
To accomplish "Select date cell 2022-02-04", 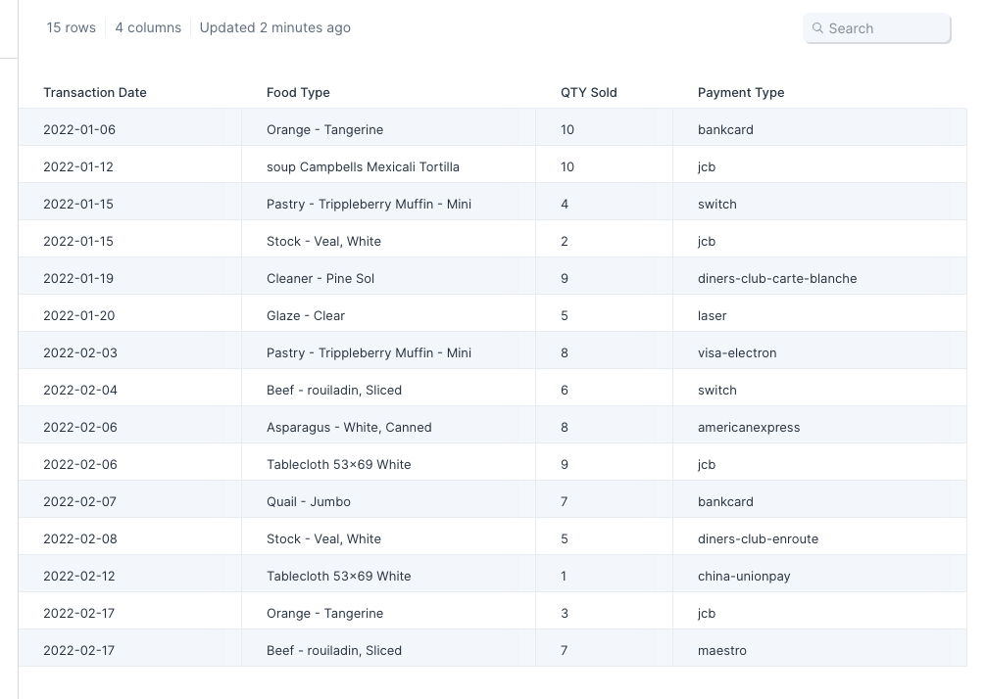I will 130,390.
